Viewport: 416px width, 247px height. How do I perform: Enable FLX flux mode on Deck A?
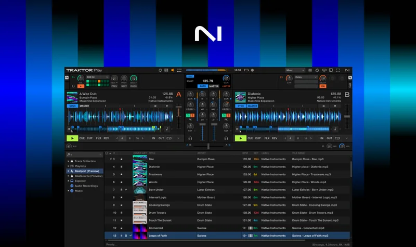click(98, 138)
